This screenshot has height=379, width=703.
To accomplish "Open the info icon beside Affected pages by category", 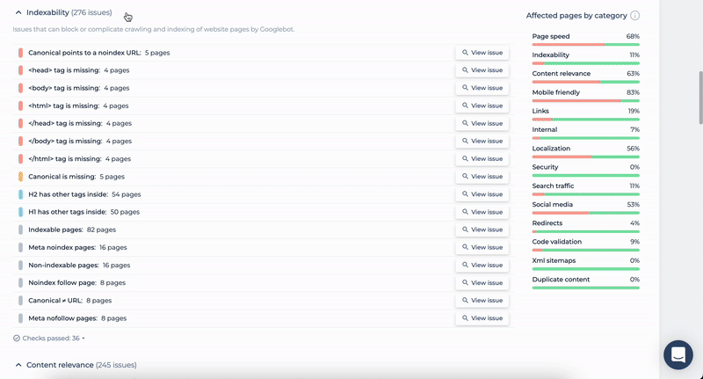I will (x=634, y=16).
